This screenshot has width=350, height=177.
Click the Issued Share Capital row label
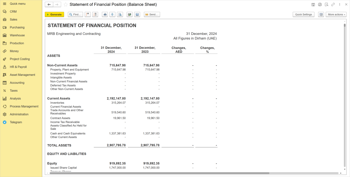63,168
